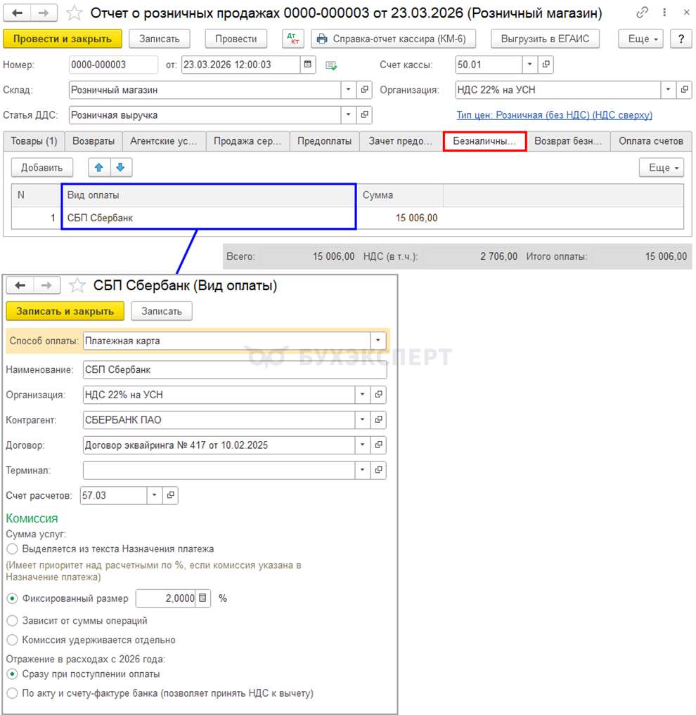Viewport: 696px width, 715px height.
Task: Go back in the Вид оплаты window
Action: (20, 285)
